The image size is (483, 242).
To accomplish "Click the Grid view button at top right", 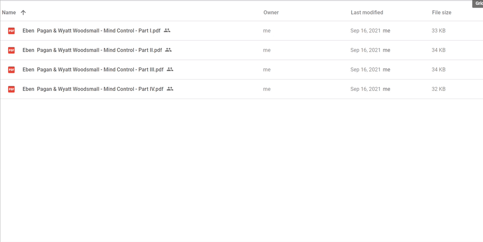I will coord(478,3).
